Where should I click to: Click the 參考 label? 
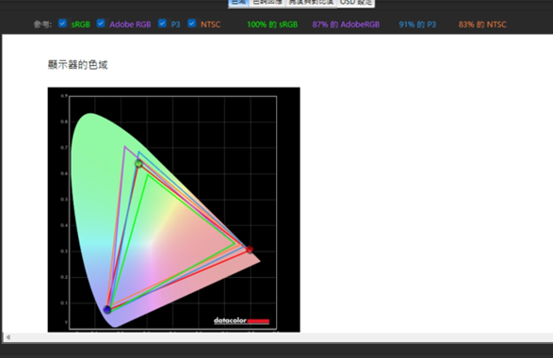[x=42, y=24]
